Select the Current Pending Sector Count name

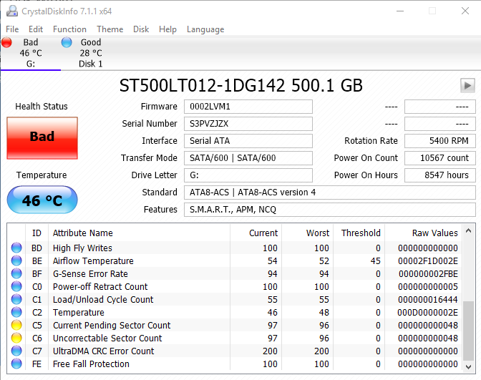112,325
